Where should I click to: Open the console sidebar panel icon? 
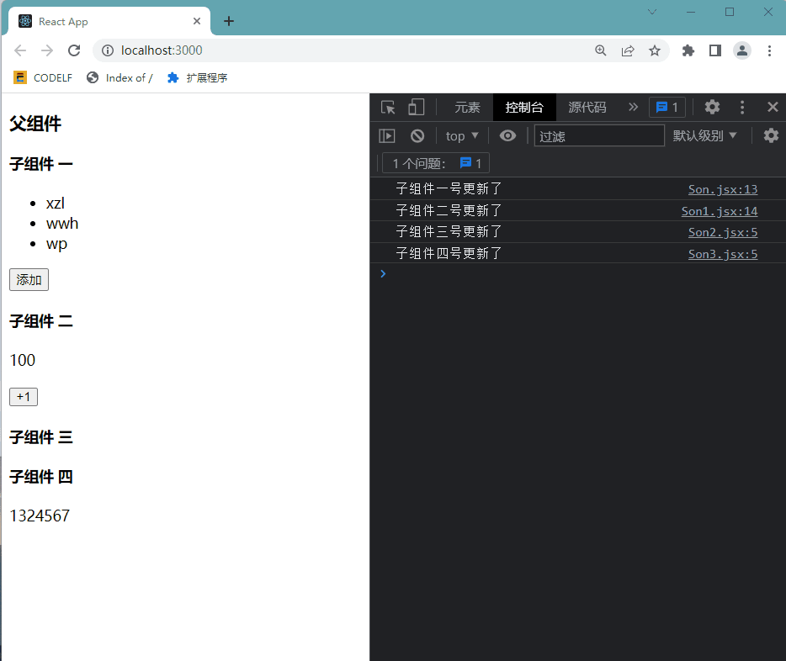click(386, 135)
